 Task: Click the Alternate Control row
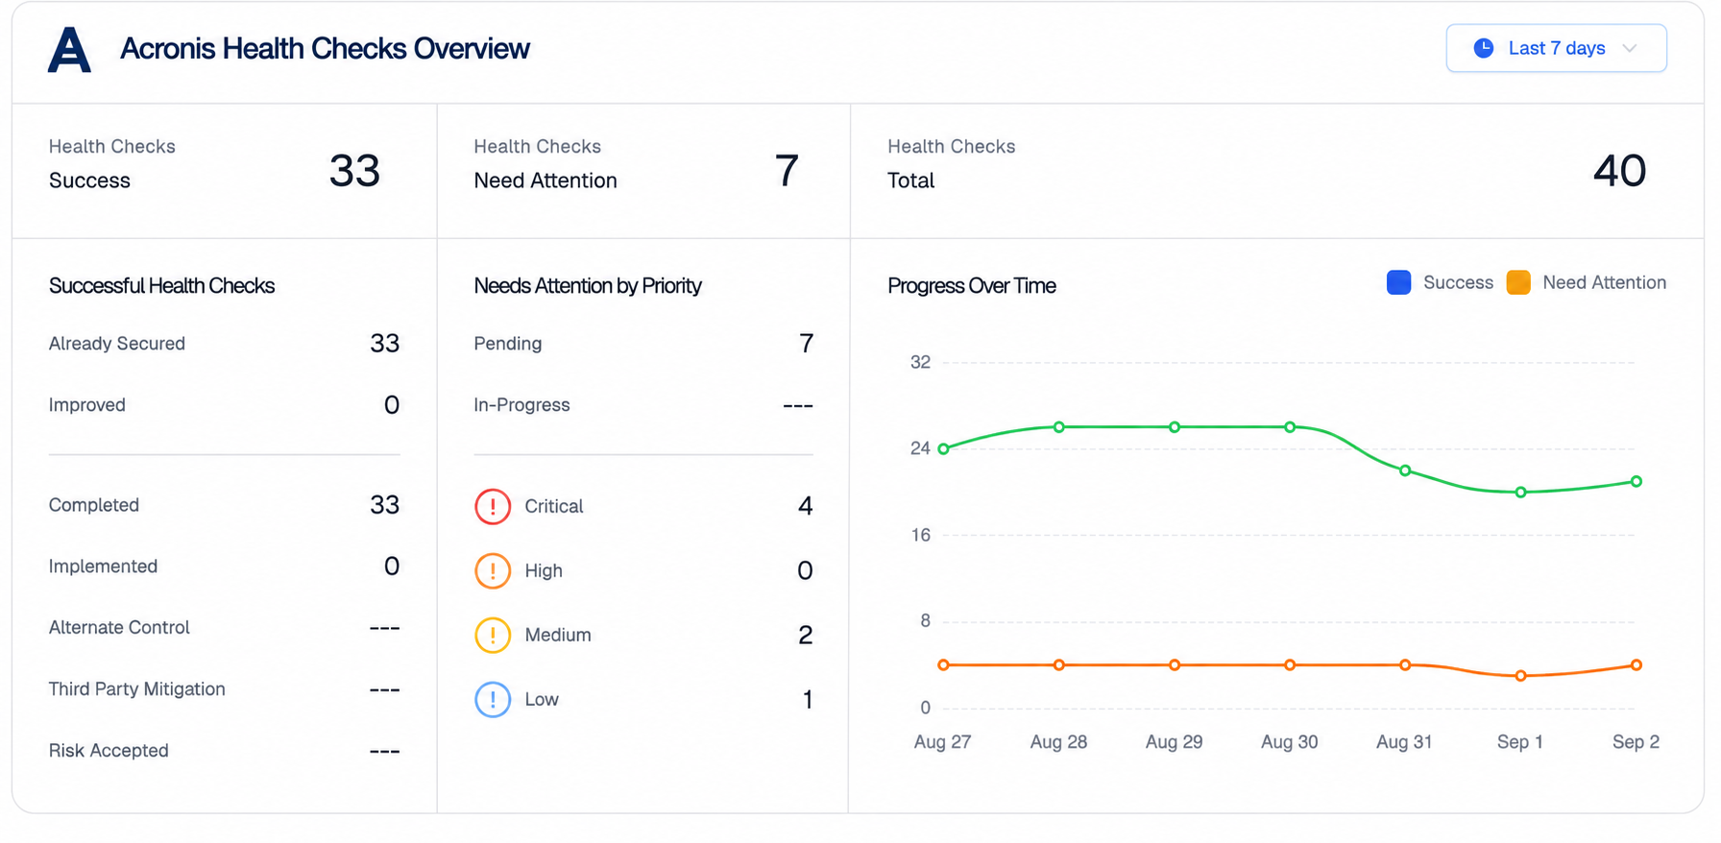(224, 628)
